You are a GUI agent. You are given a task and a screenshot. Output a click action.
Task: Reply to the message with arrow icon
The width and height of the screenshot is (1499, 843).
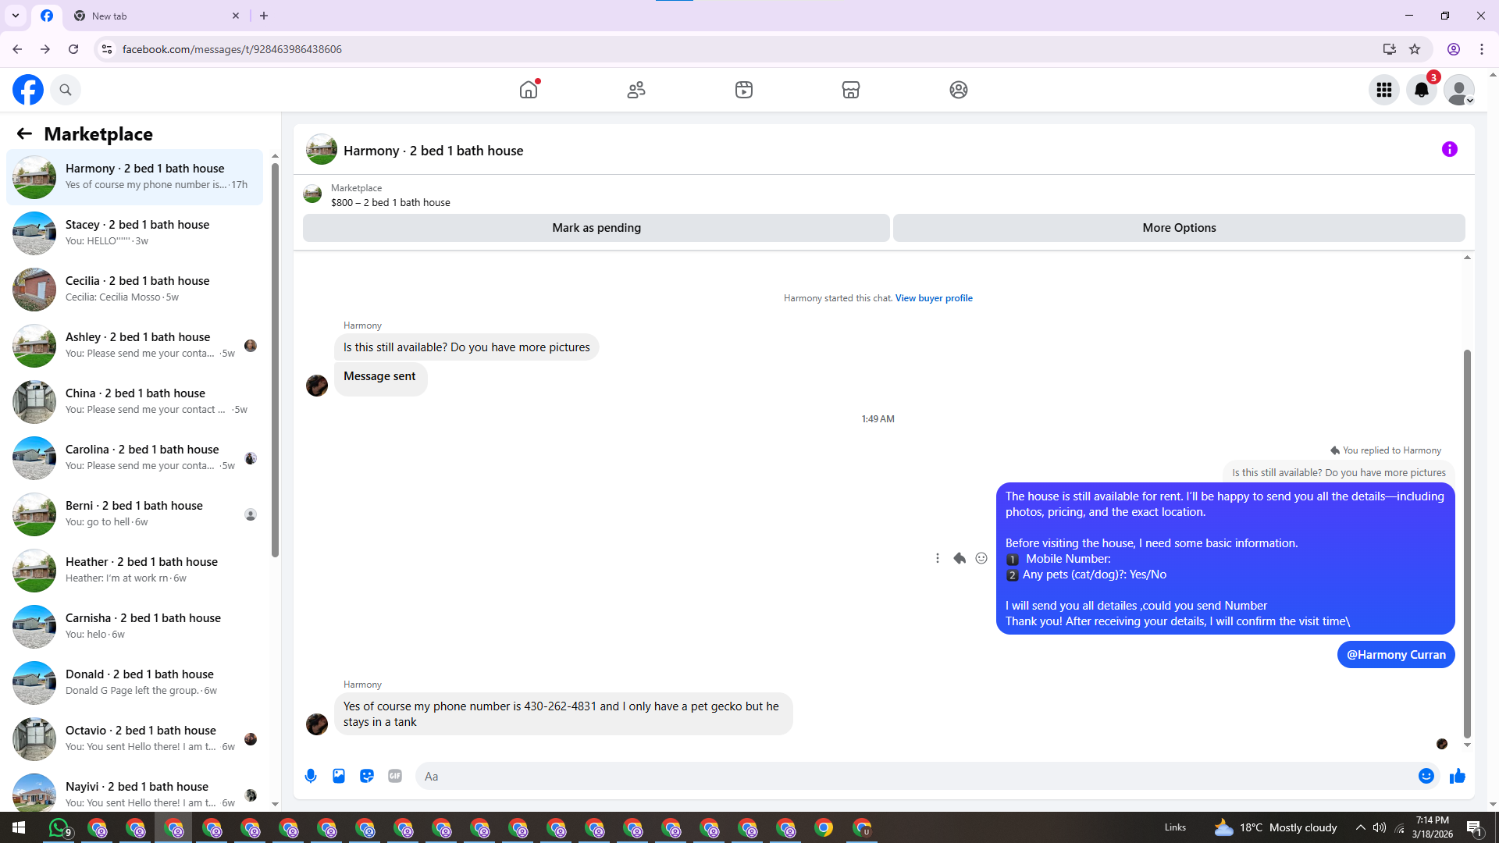click(960, 558)
